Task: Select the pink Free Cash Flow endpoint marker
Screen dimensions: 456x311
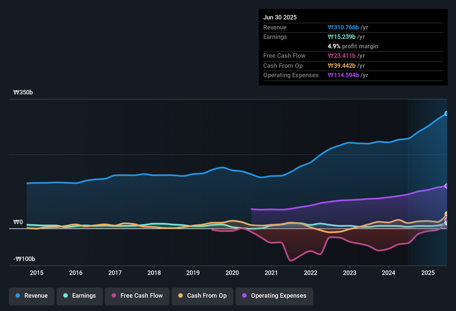Action: click(x=446, y=220)
